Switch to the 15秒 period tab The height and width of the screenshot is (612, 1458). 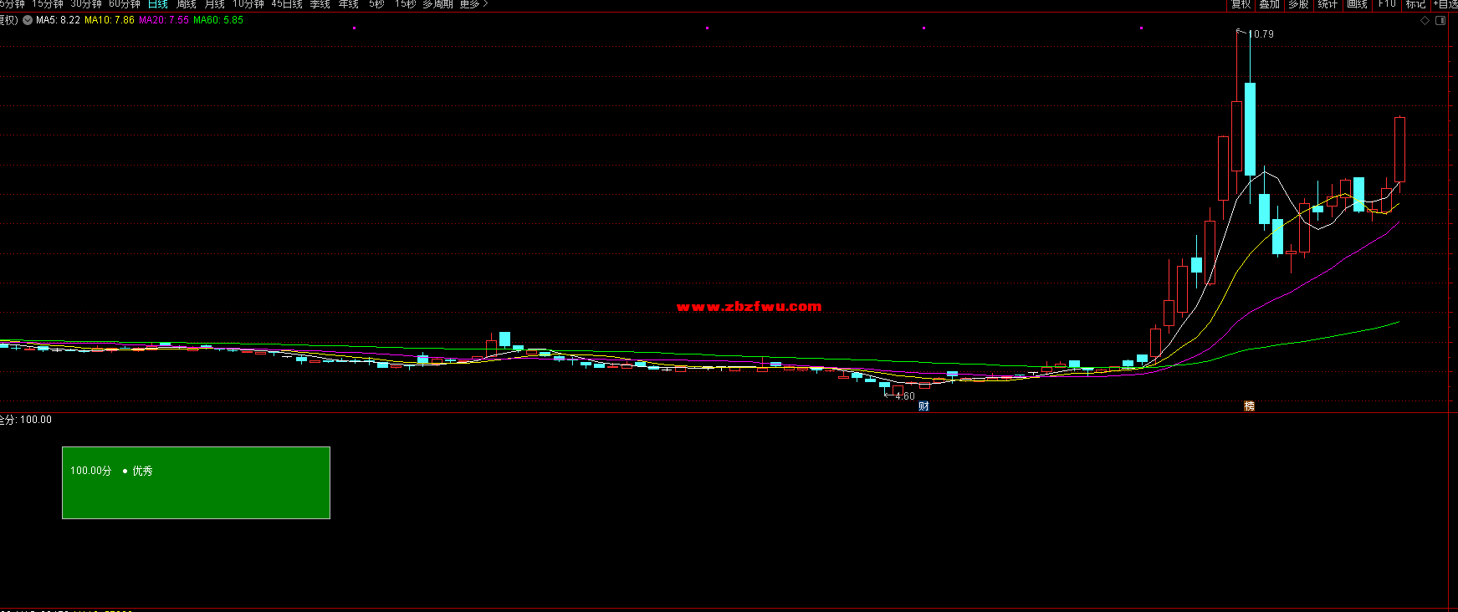click(406, 4)
